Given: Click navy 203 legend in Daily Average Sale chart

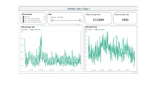Looking at the screenshot, I should tap(33, 30).
